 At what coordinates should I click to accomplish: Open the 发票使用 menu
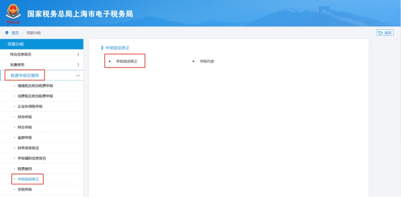17,65
